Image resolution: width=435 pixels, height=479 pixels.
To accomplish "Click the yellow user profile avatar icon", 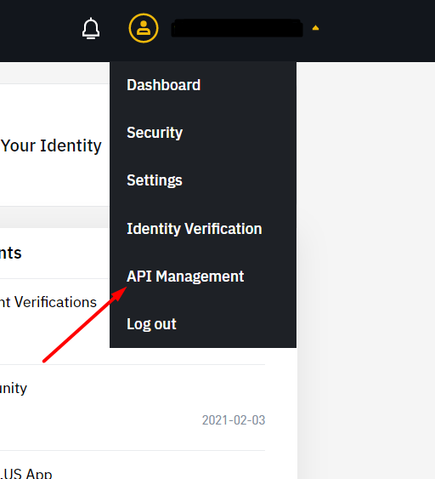I will click(144, 28).
